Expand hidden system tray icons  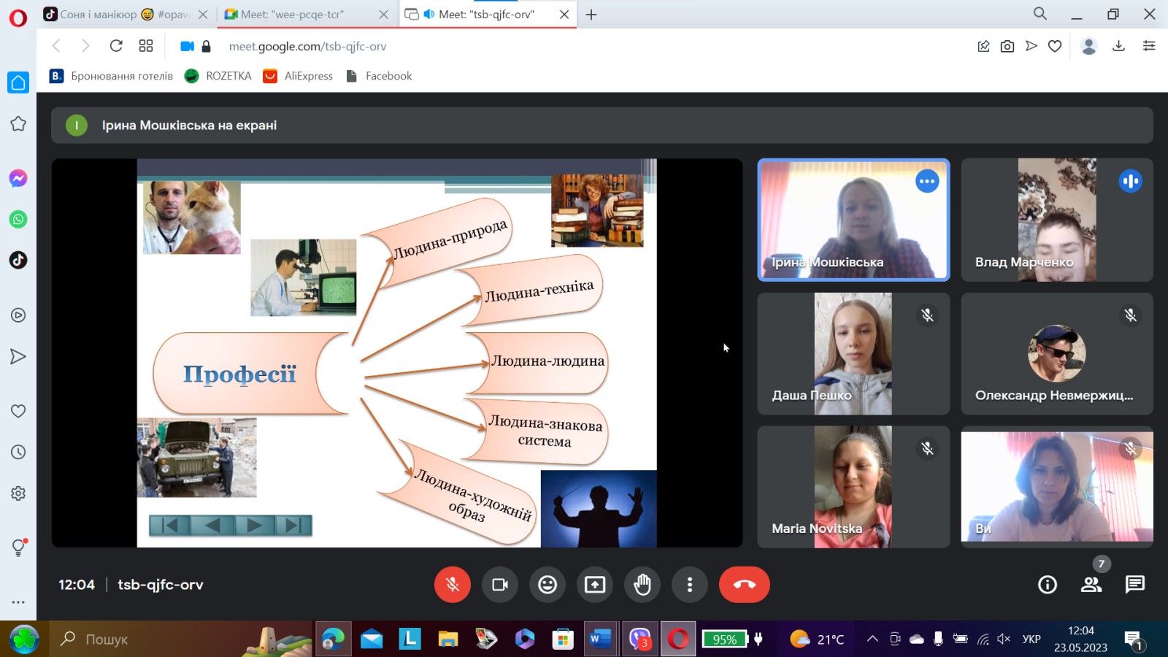tap(872, 639)
